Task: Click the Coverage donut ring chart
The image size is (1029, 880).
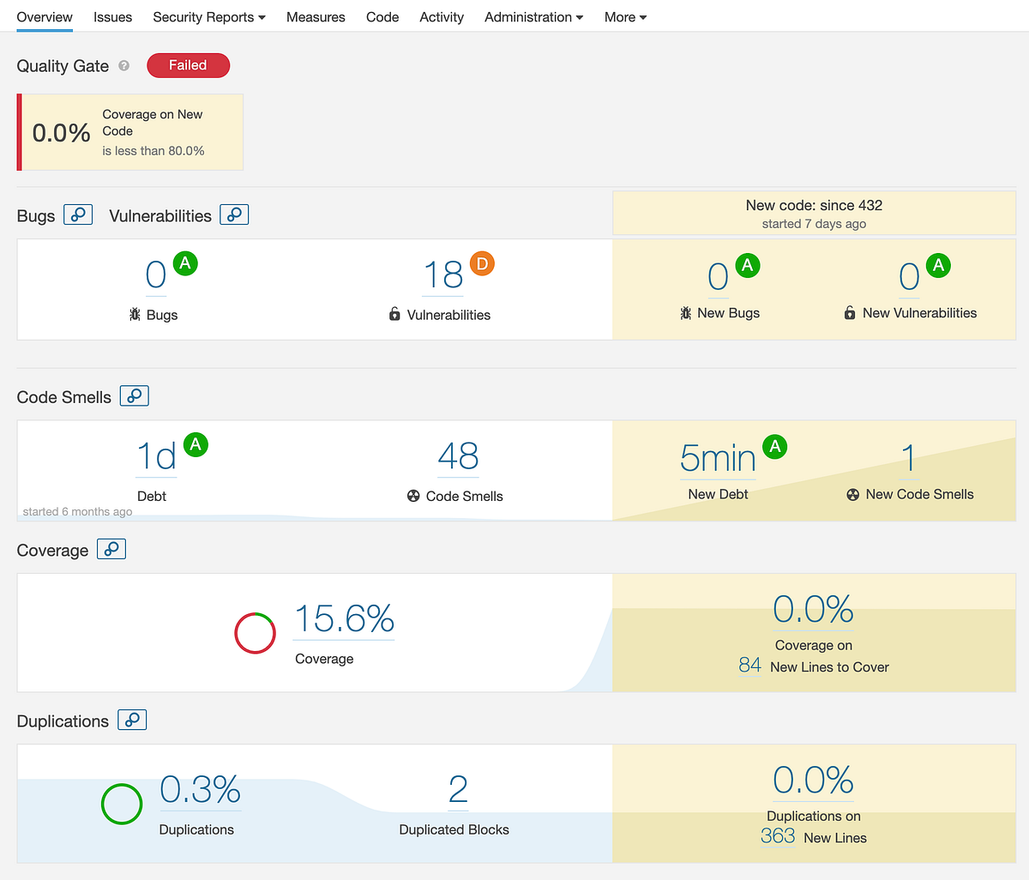Action: 255,633
